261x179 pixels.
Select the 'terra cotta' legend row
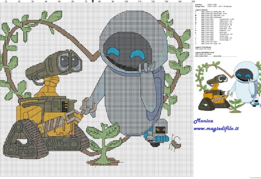coord(211,33)
